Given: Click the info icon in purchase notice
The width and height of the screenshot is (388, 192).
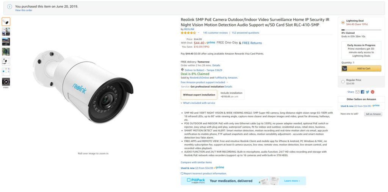Looking at the screenshot, I should click(x=9, y=7).
